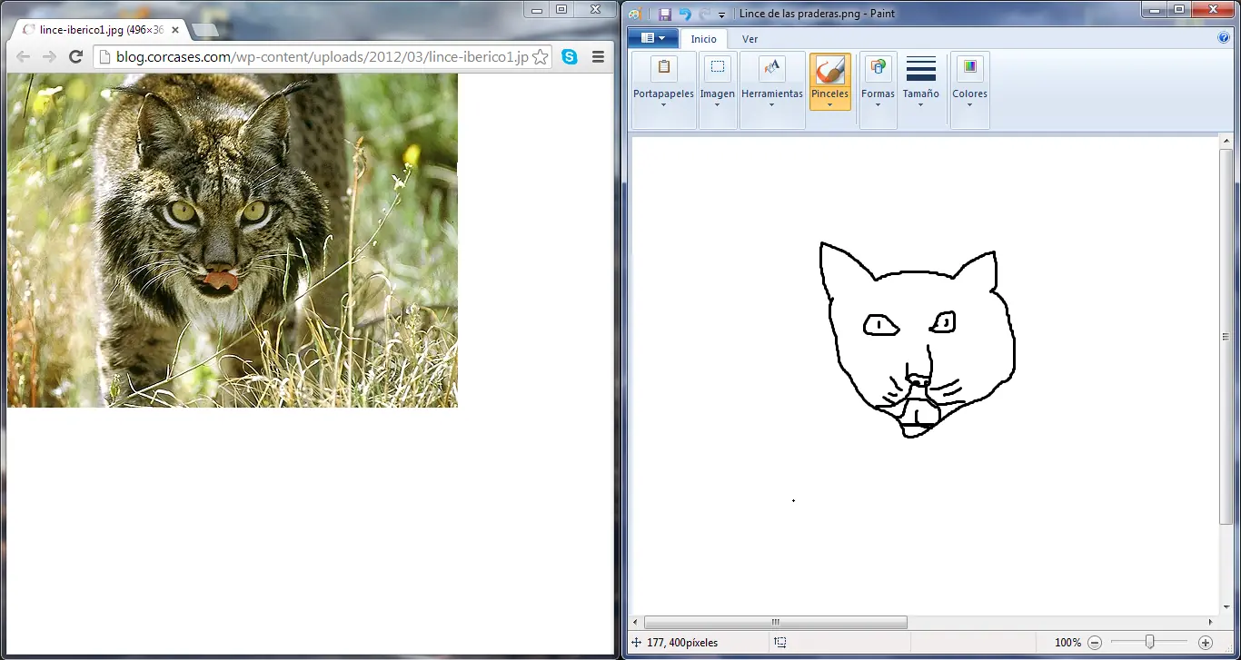This screenshot has height=660, width=1241.
Task: Zoom out using the minus control
Action: [x=1095, y=642]
